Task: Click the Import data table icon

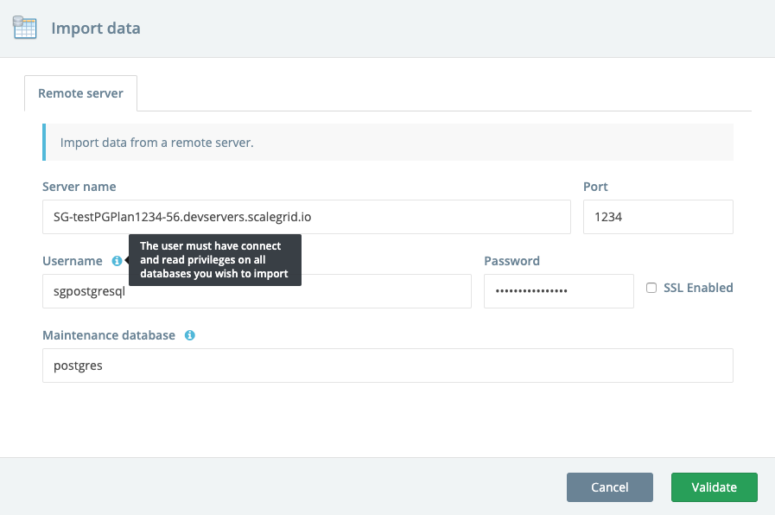Action: 25,28
